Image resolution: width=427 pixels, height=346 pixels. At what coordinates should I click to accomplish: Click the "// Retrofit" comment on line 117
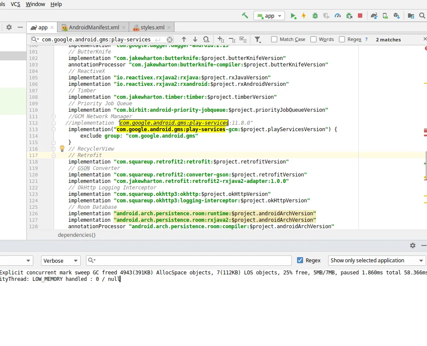85,155
